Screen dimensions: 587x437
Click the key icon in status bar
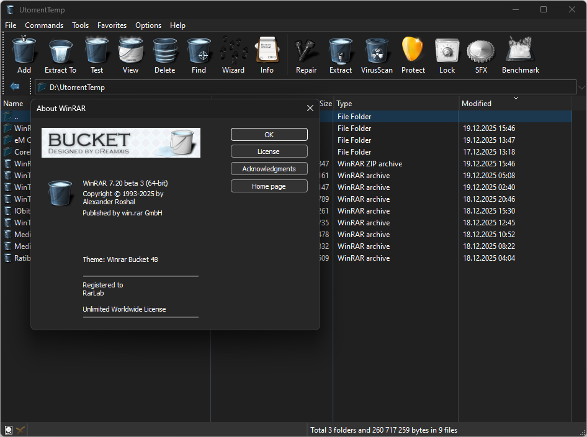(x=20, y=430)
